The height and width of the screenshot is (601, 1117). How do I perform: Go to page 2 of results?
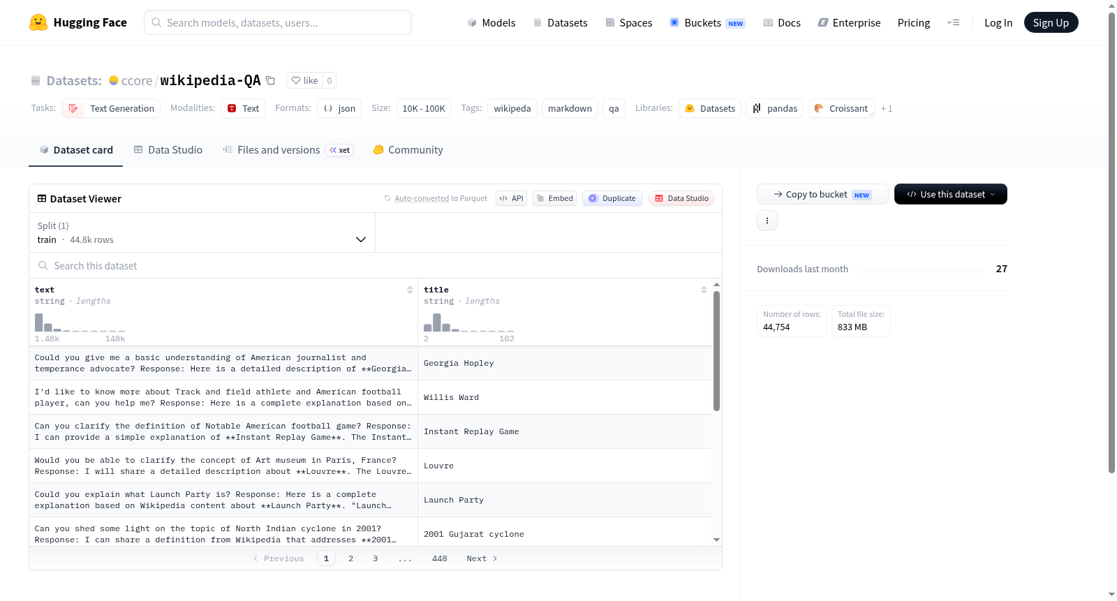pyautogui.click(x=350, y=558)
